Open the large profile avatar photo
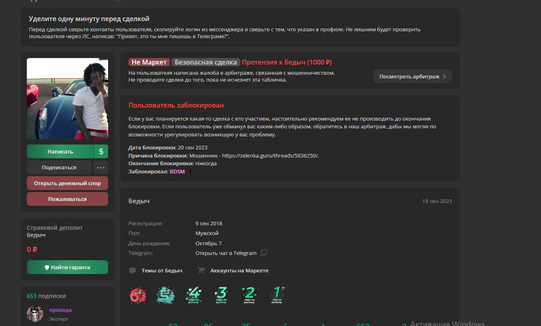 (x=67, y=99)
